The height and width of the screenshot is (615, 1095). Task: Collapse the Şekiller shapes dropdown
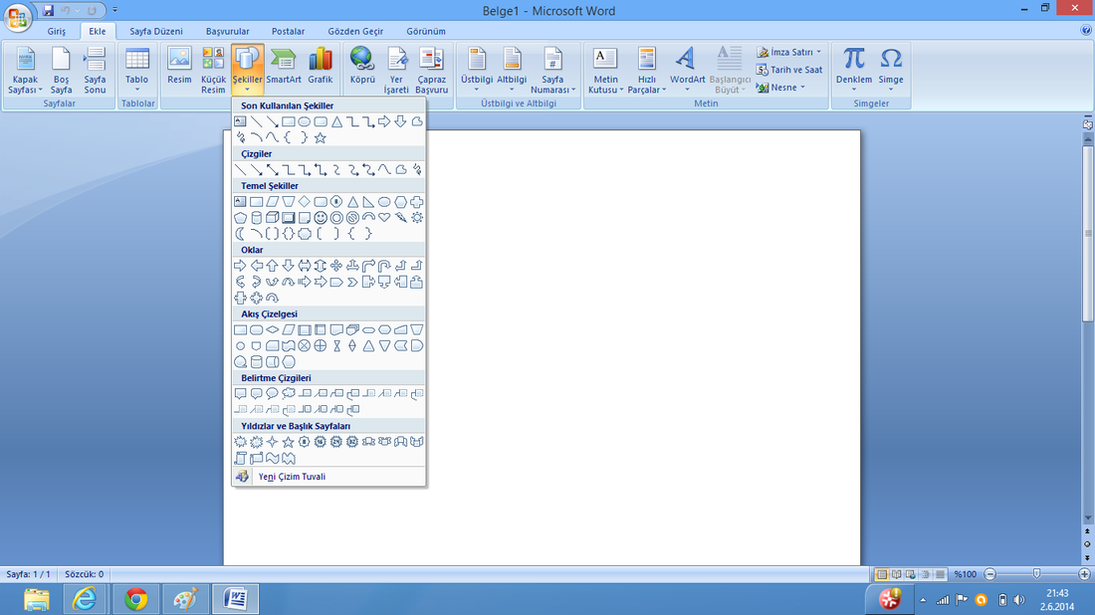pyautogui.click(x=247, y=69)
